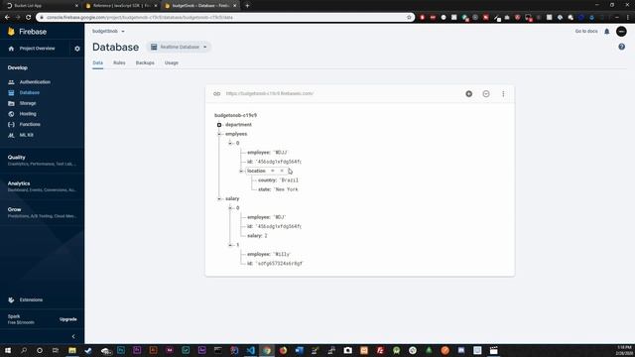Click the salary value 2

coord(266,236)
